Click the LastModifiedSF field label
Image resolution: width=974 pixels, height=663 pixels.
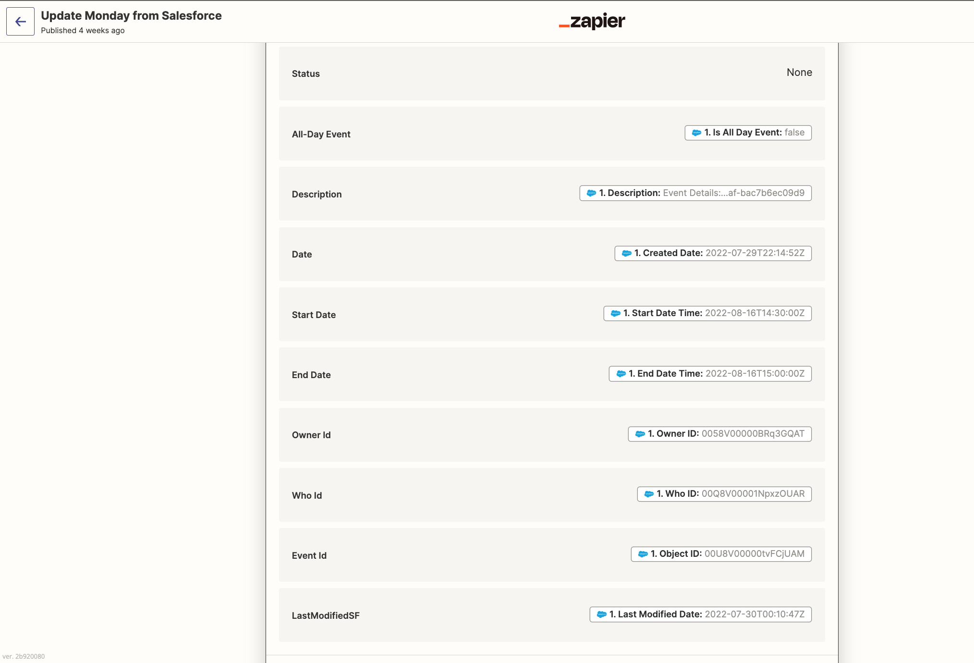click(325, 616)
